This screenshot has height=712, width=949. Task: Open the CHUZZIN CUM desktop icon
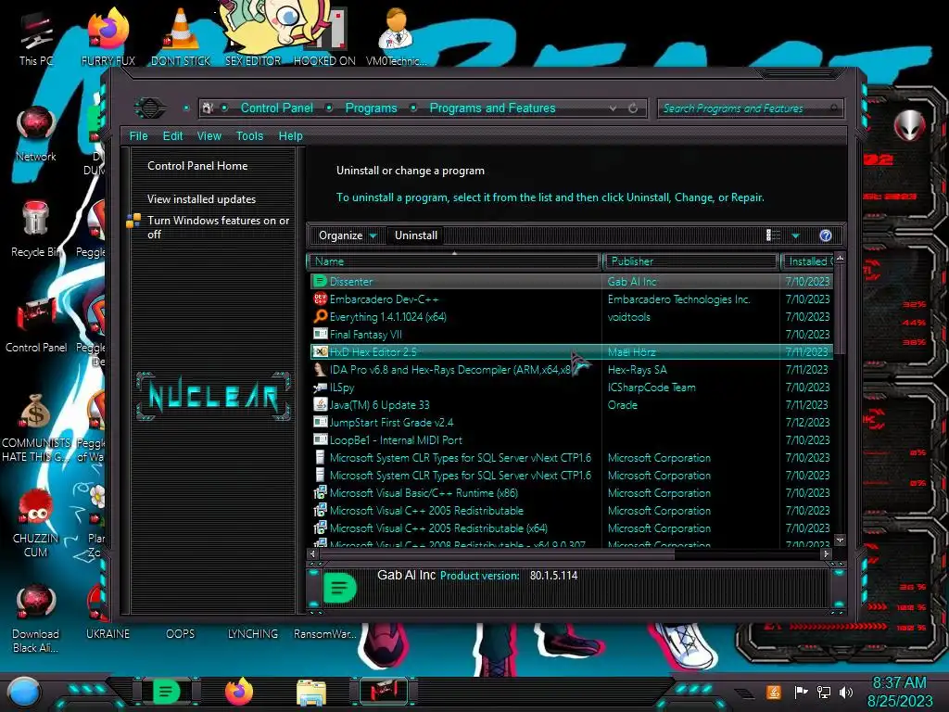tap(36, 523)
